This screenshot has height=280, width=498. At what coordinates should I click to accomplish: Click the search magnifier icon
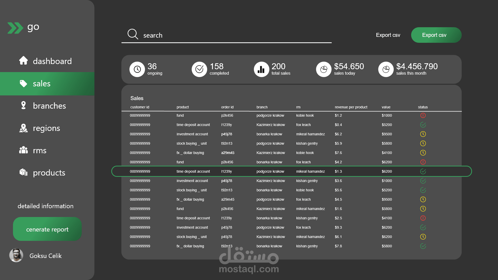[x=133, y=34]
